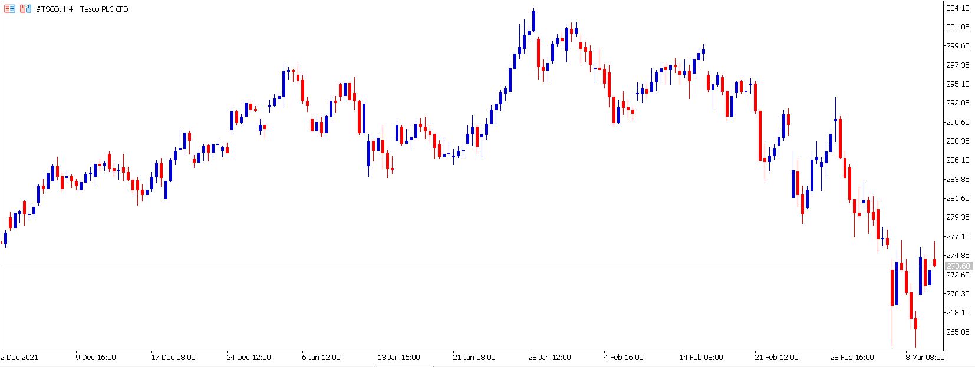Click the 290.60 price axis label

(x=958, y=123)
